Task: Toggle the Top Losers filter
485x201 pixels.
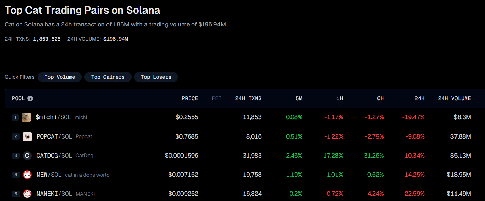Action: (156, 77)
